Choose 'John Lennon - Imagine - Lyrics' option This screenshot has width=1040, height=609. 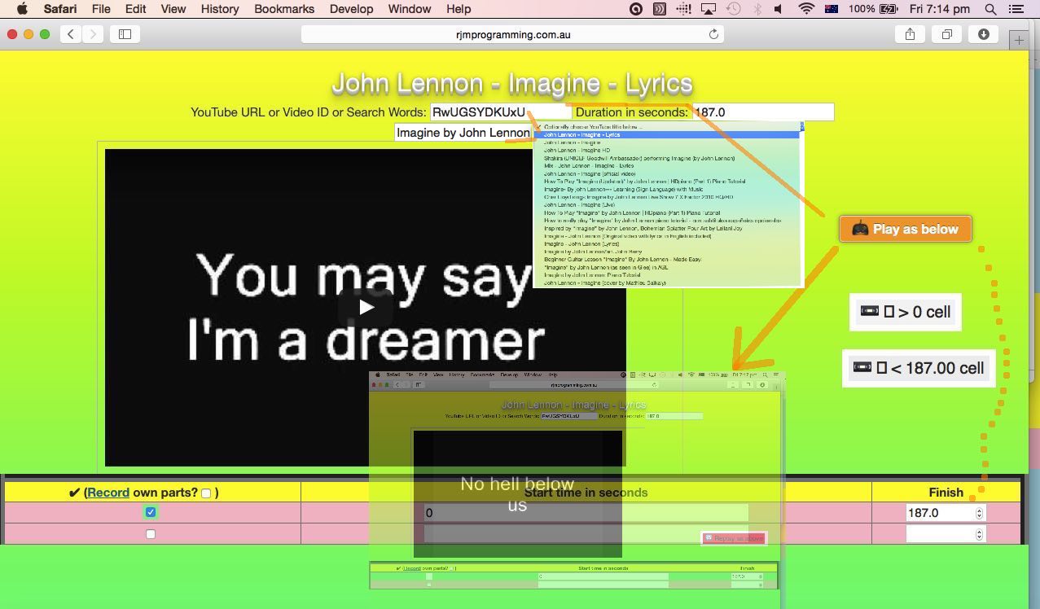[x=668, y=135]
